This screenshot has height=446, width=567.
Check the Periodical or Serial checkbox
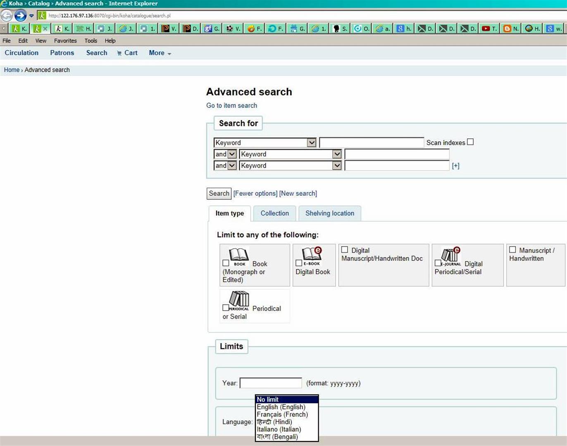click(x=226, y=308)
